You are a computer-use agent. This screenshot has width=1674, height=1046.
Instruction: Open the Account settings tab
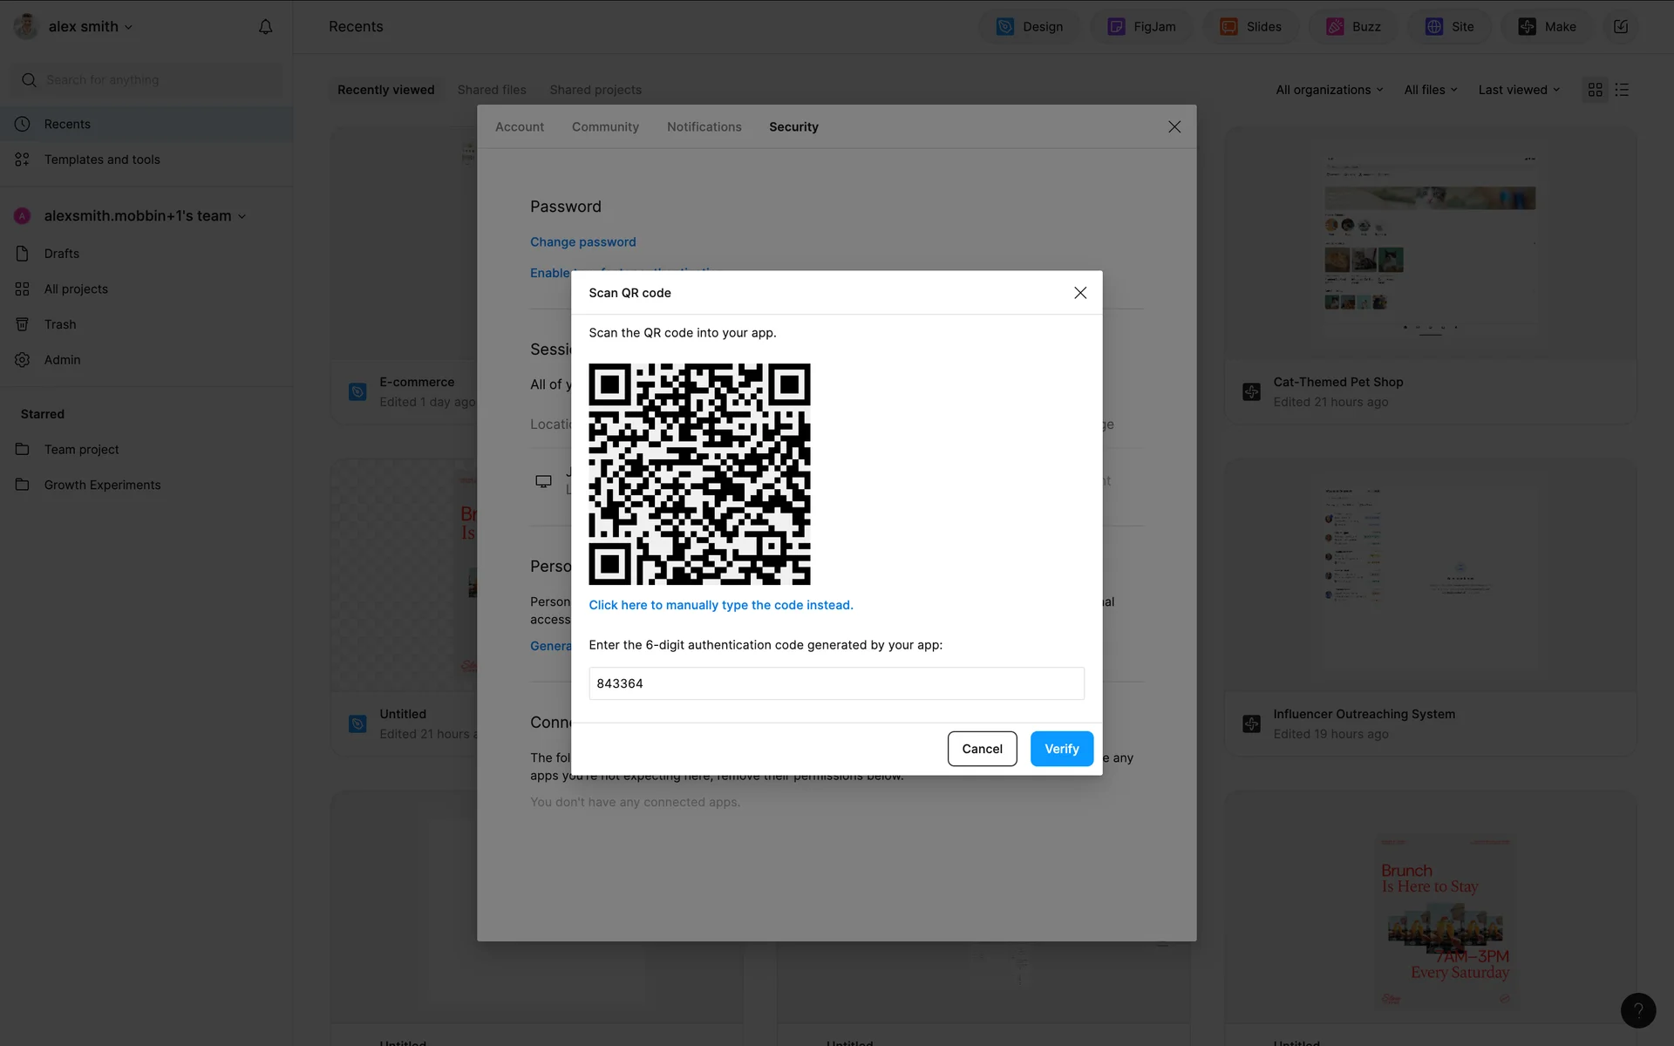tap(519, 126)
